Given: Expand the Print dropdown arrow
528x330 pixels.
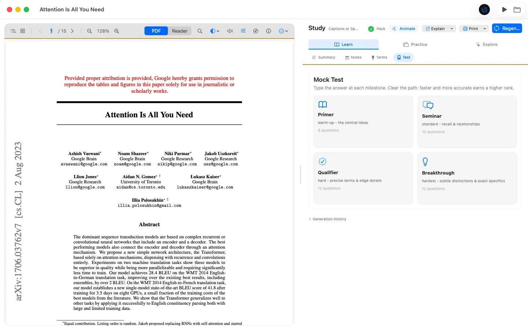Looking at the screenshot, I should [485, 29].
